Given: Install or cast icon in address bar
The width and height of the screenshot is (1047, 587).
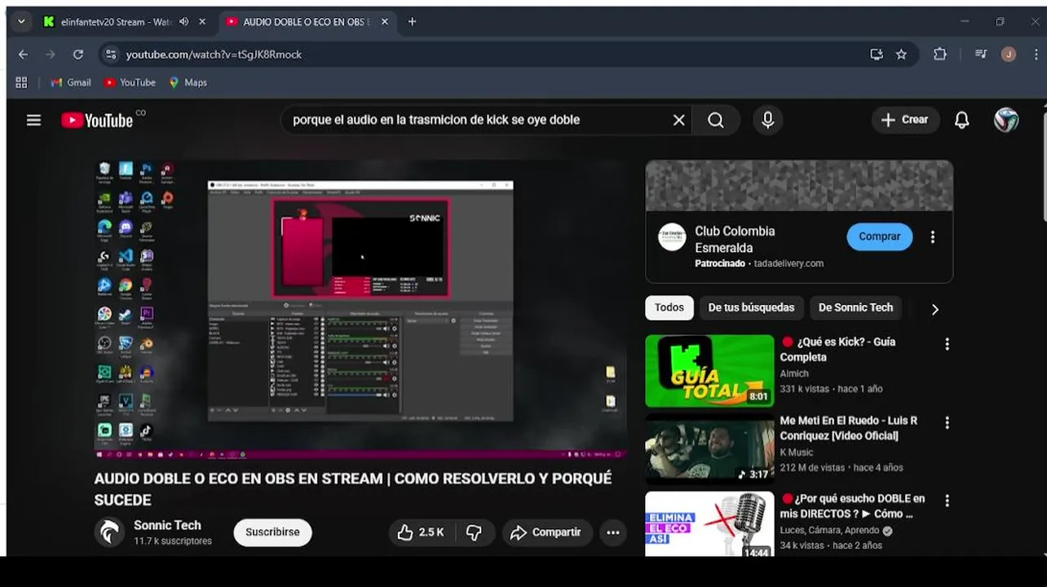Looking at the screenshot, I should 877,55.
